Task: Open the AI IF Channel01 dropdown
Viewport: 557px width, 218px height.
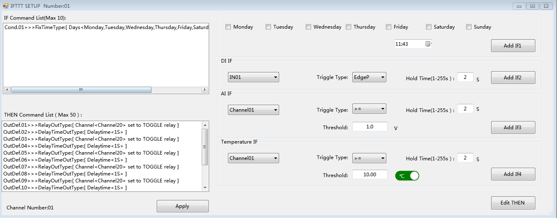Action: click(253, 110)
